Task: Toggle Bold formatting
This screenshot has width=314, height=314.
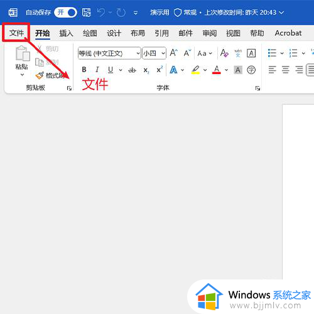Action: tap(84, 70)
